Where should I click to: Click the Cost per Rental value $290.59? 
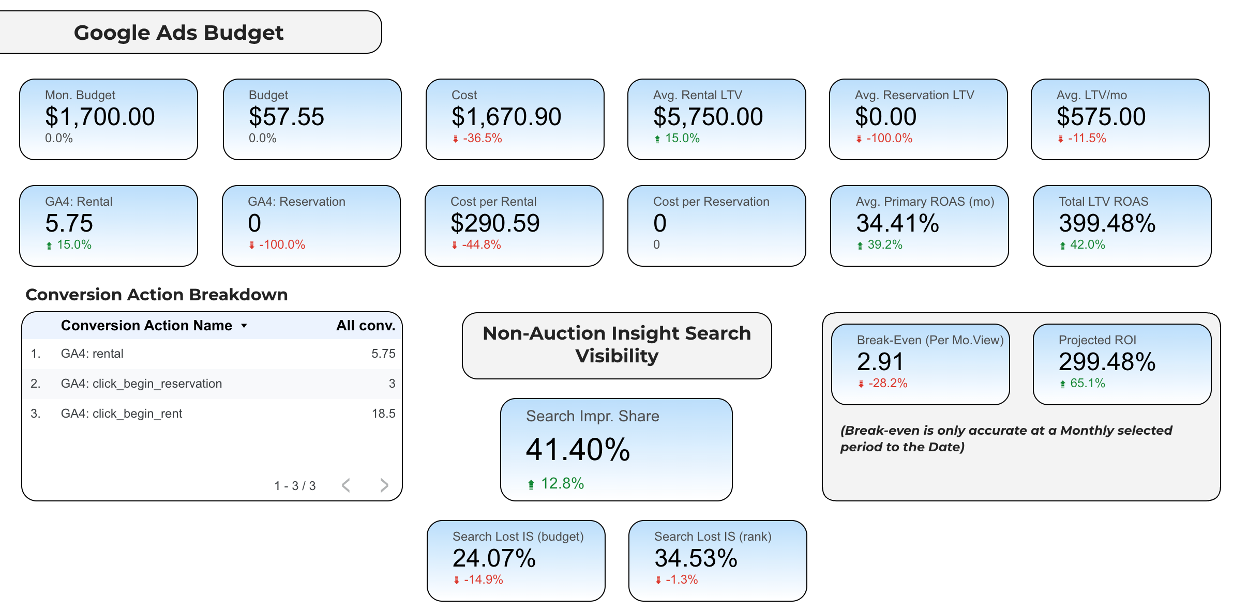tap(495, 223)
